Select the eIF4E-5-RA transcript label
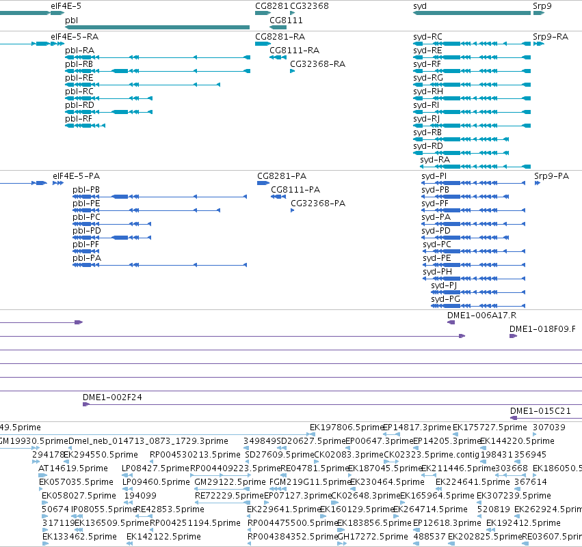This screenshot has height=547, width=582. point(75,37)
